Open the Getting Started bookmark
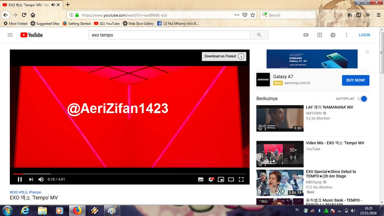This screenshot has height=216, width=384. coord(76,23)
